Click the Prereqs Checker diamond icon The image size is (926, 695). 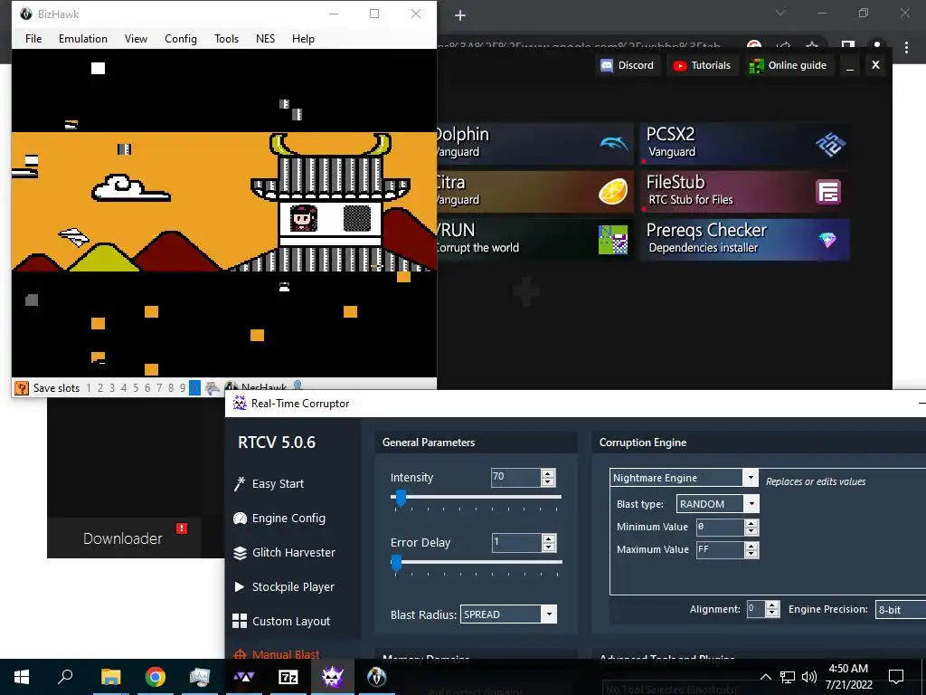pyautogui.click(x=827, y=239)
